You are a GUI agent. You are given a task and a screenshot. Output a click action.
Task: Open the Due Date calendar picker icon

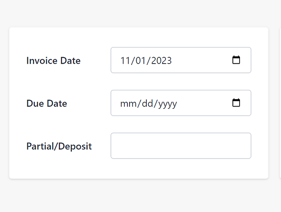coord(236,103)
